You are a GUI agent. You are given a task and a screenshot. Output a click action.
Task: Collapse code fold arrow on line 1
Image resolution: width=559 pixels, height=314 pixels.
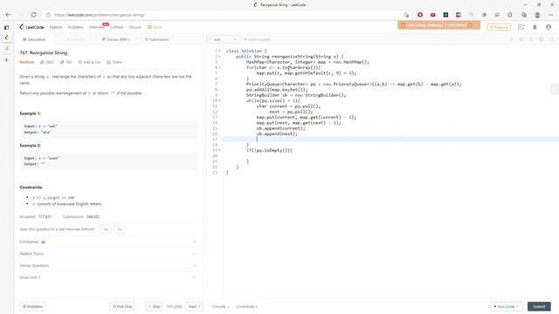(x=219, y=51)
